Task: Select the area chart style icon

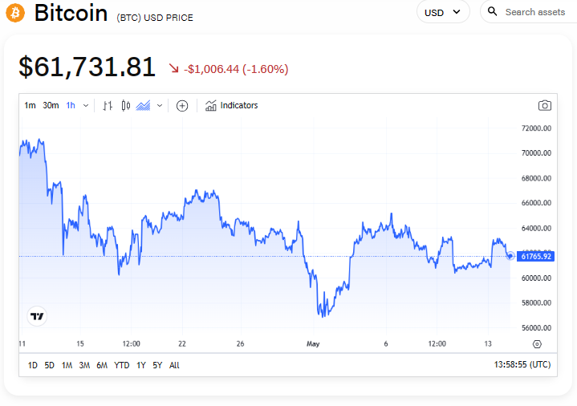Action: 144,105
